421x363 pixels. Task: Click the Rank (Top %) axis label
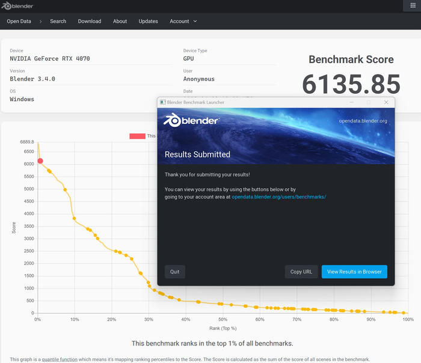pyautogui.click(x=223, y=328)
